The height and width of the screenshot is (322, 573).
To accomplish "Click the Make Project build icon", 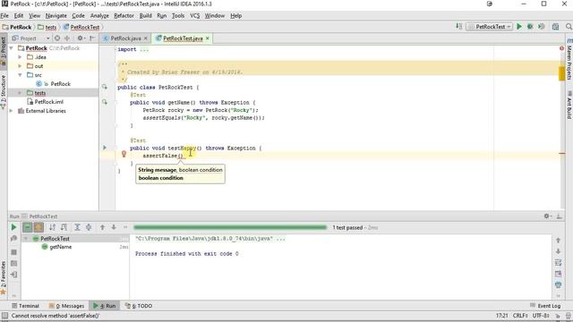I will [x=459, y=26].
